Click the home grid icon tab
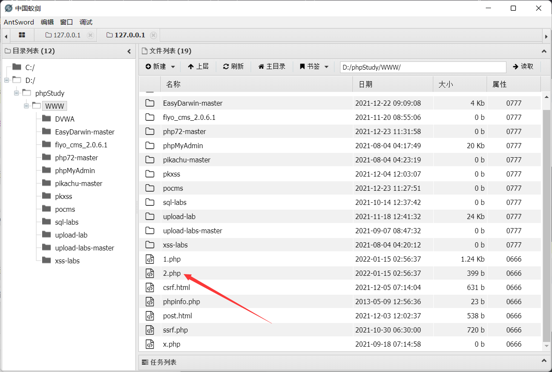Screen dimensions: 552x372 click(22, 35)
